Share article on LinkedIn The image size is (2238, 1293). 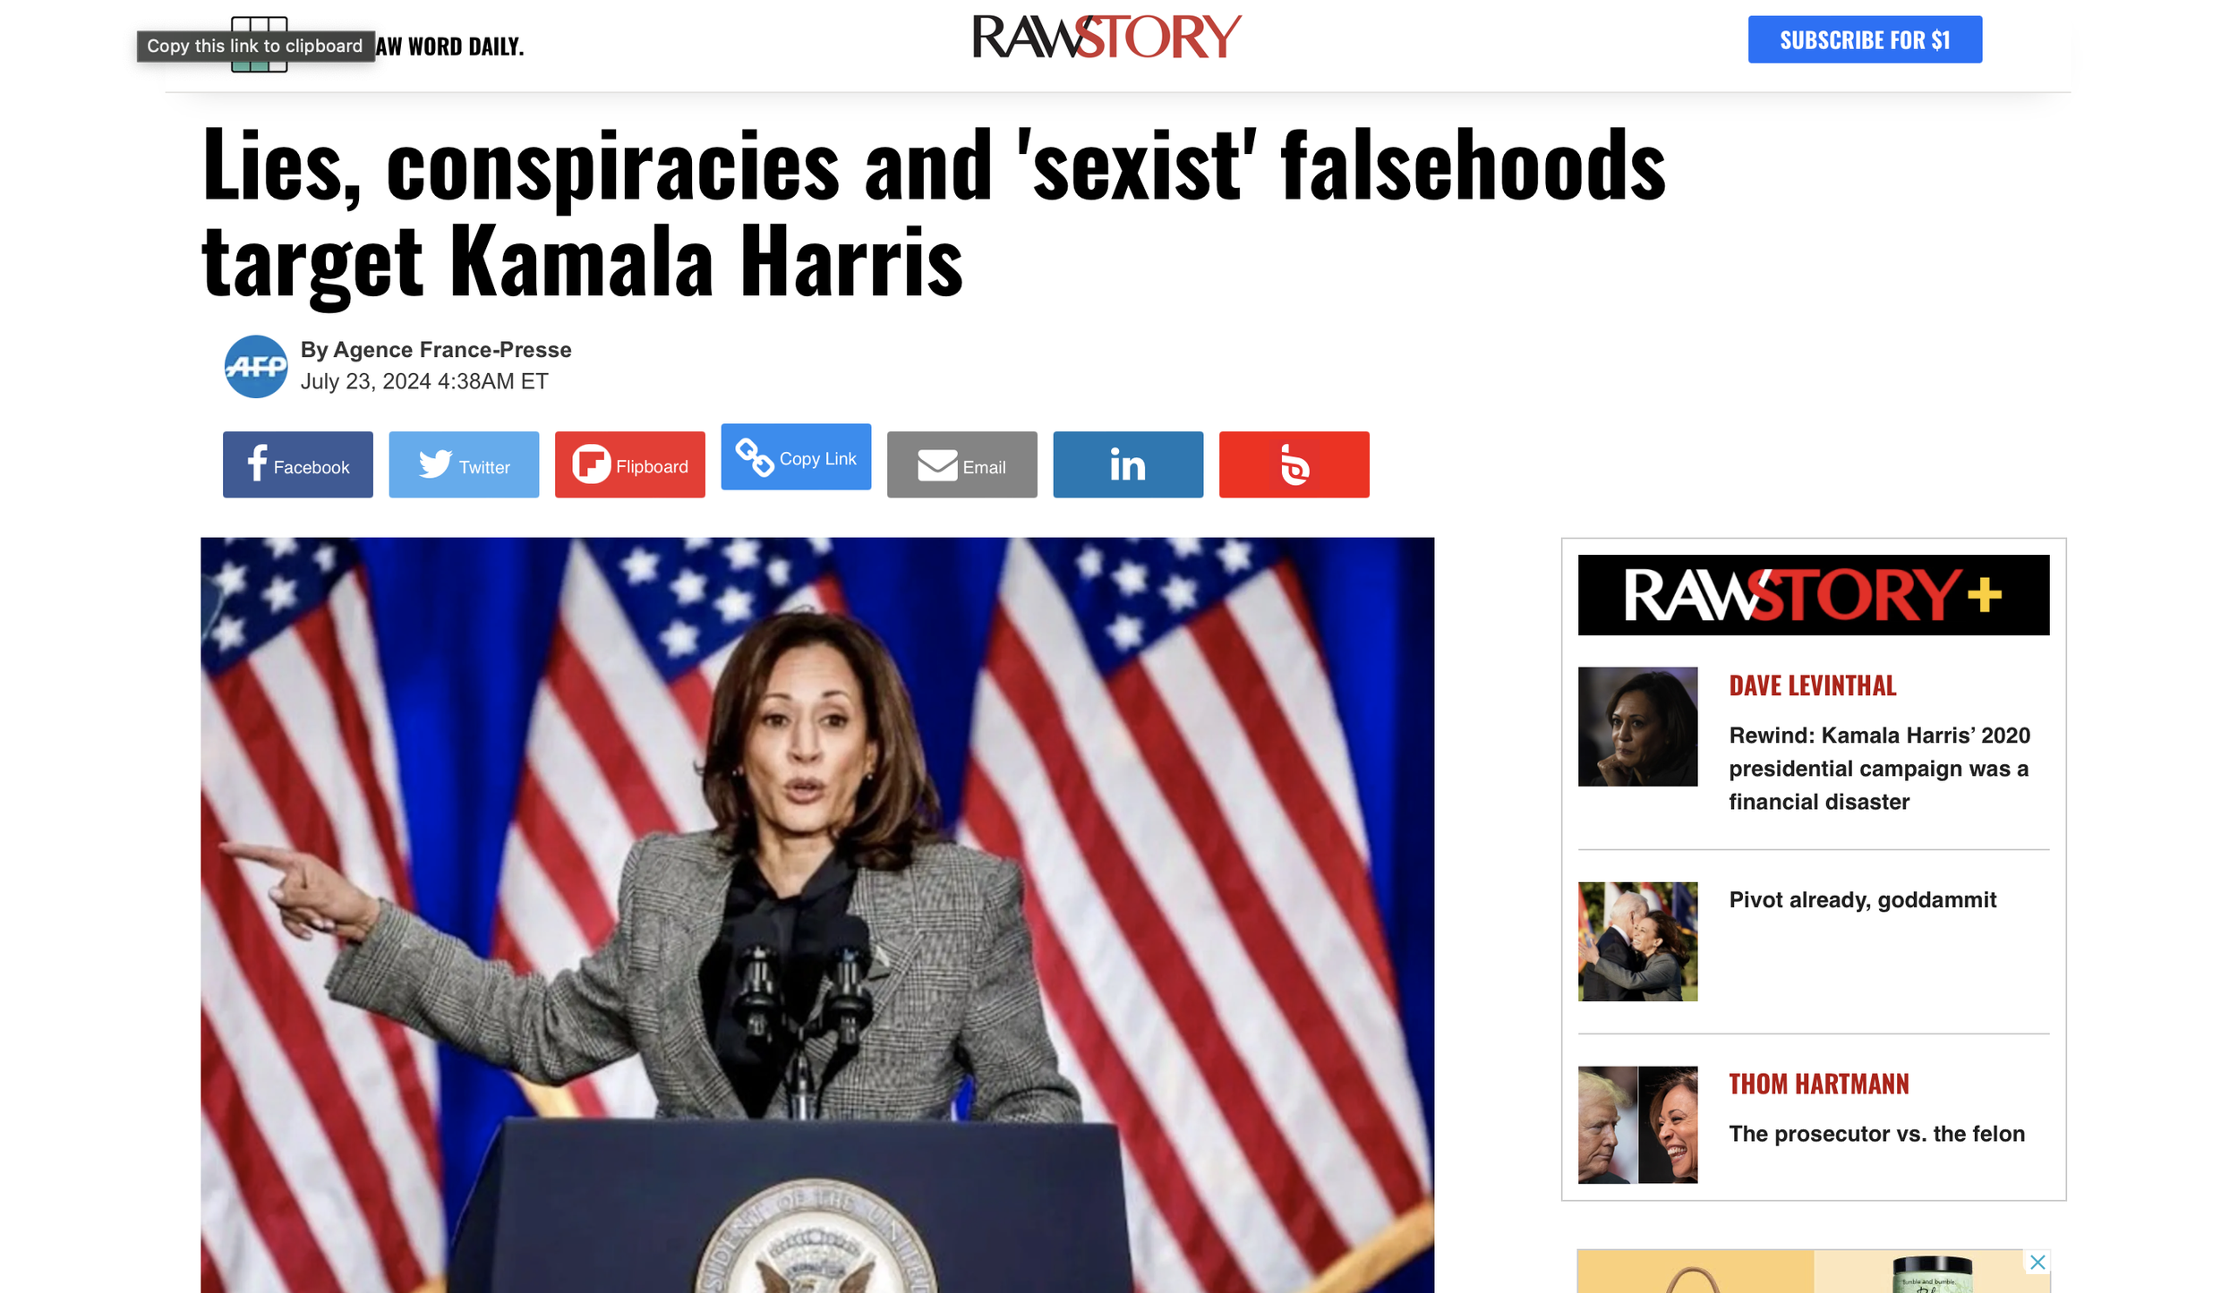pyautogui.click(x=1128, y=464)
